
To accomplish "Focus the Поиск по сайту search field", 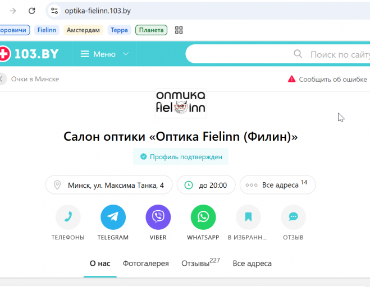I will [x=278, y=54].
